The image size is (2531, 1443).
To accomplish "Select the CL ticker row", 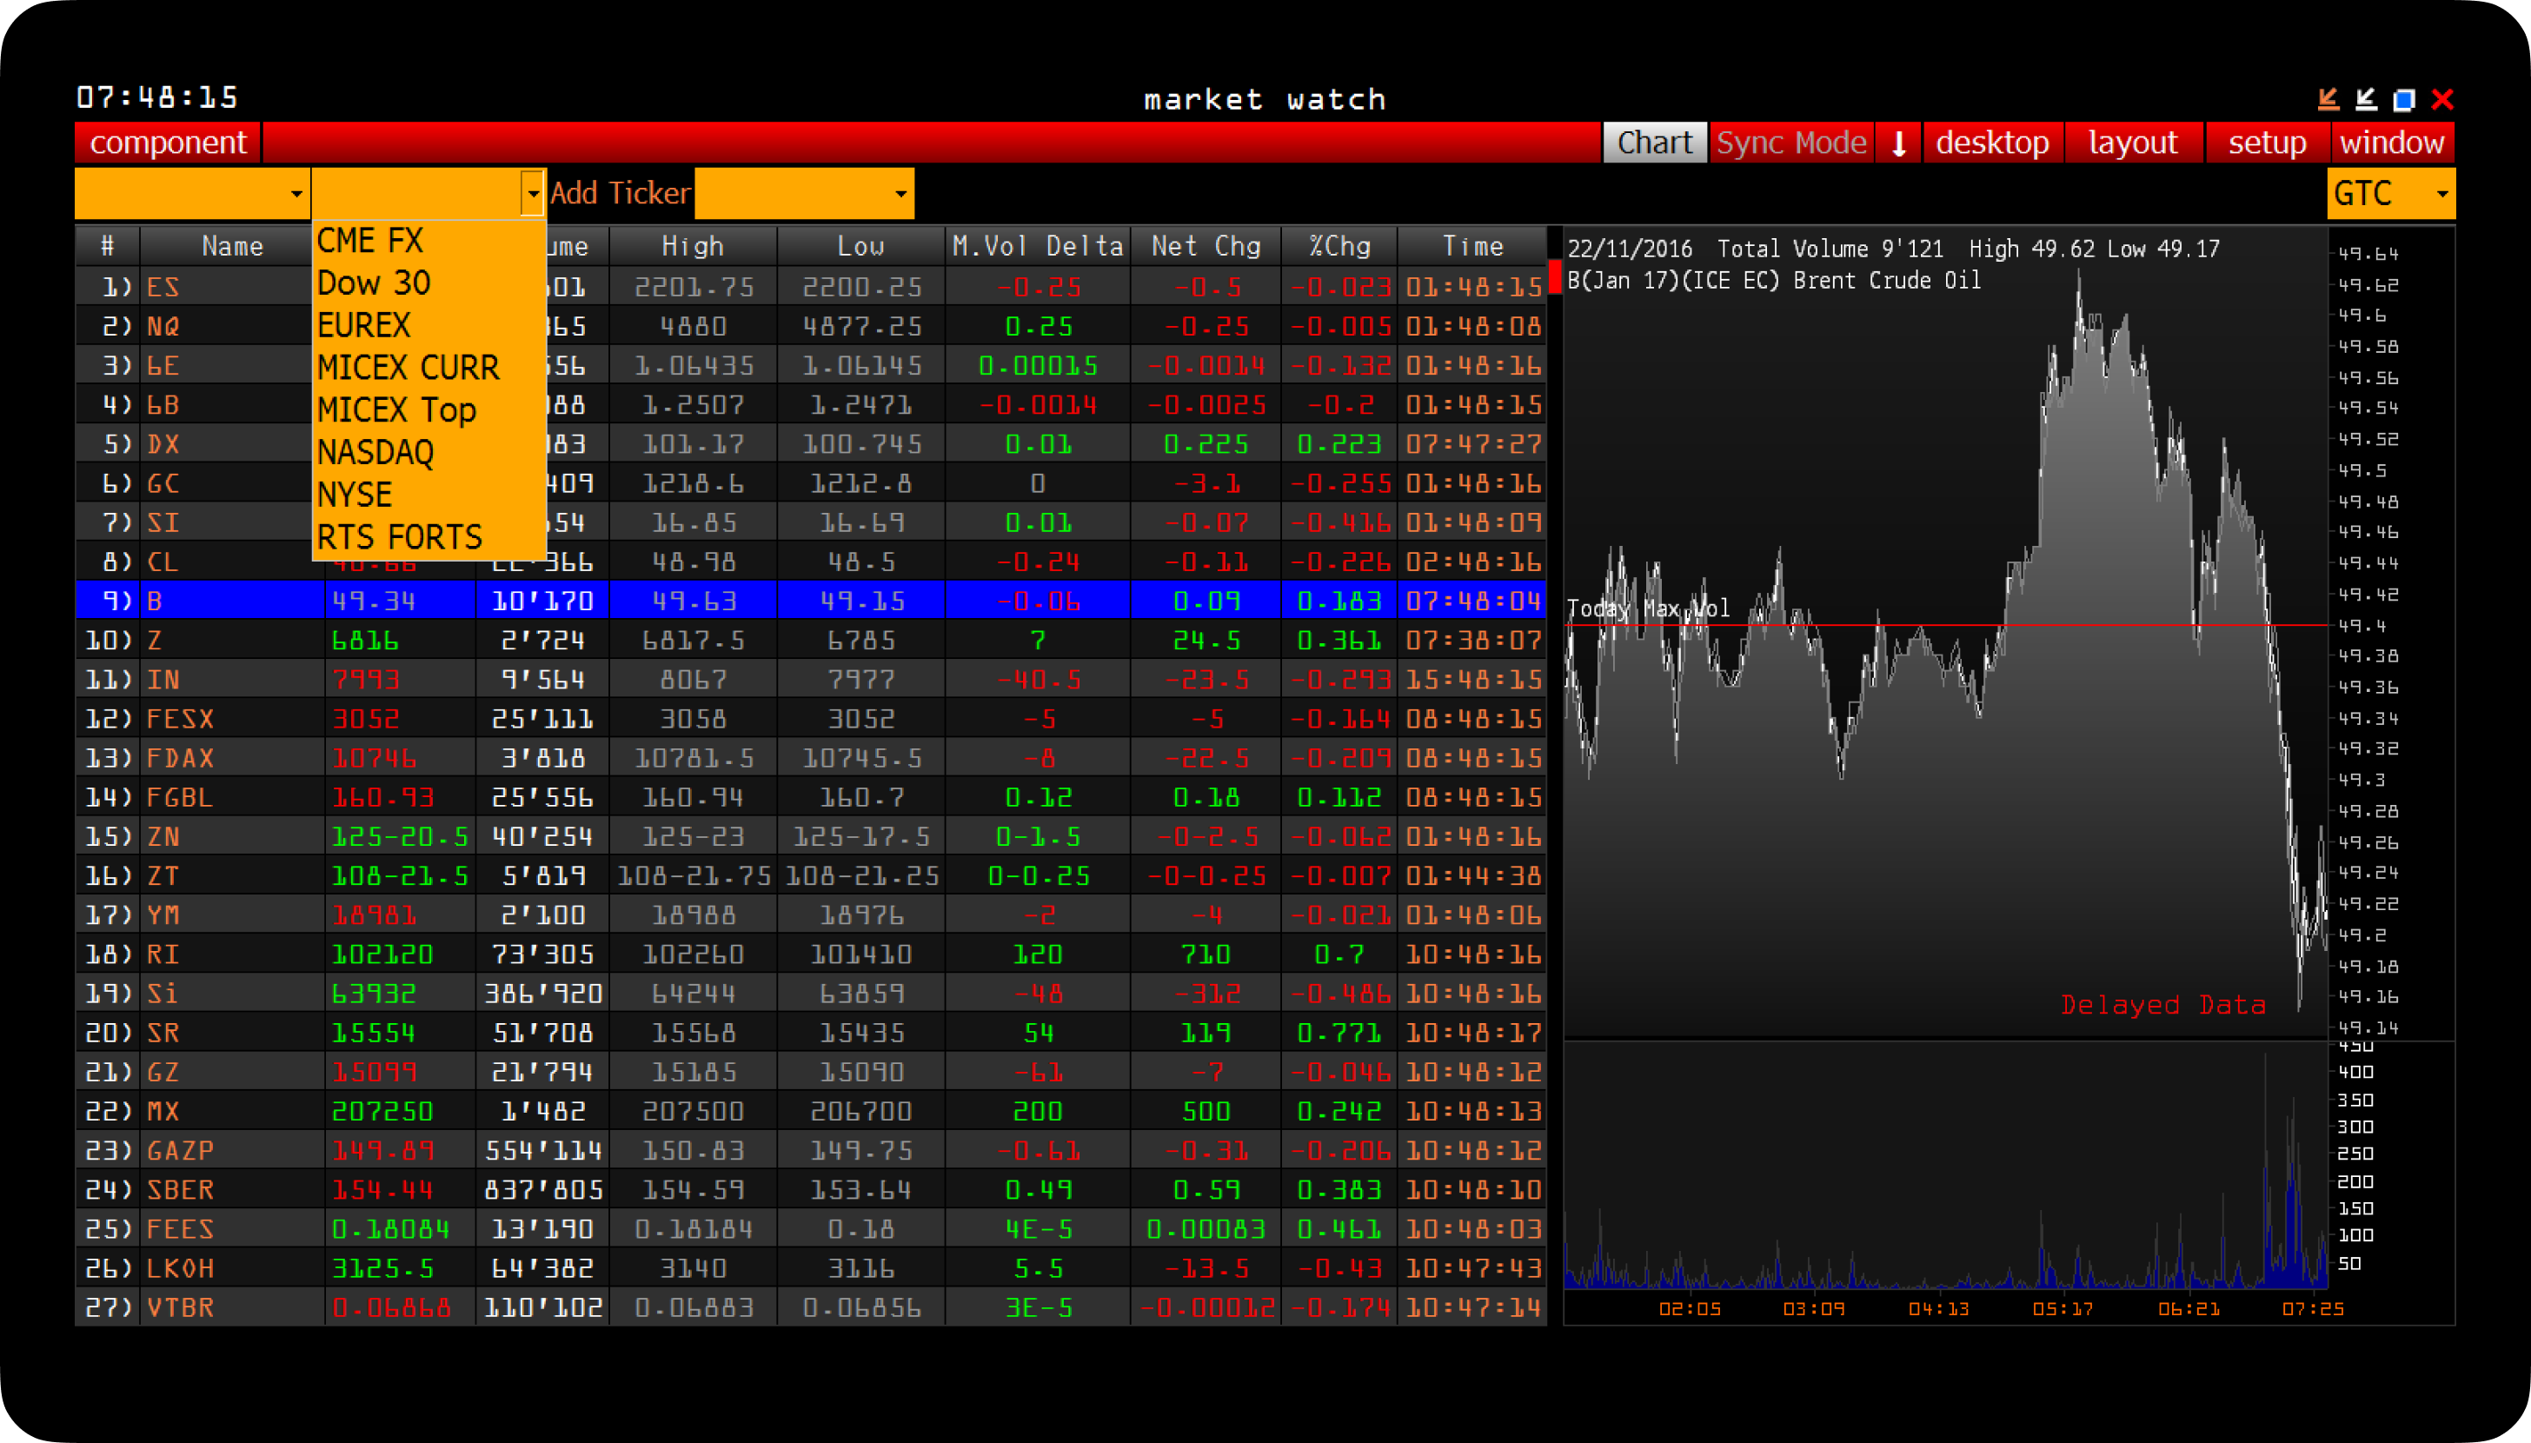I will coord(810,562).
